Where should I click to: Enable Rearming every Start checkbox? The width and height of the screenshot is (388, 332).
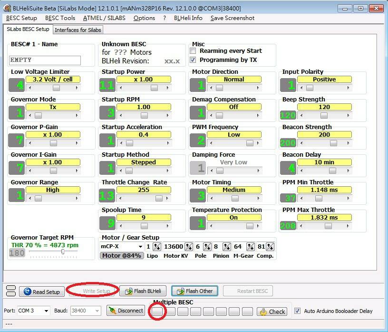[x=193, y=51]
